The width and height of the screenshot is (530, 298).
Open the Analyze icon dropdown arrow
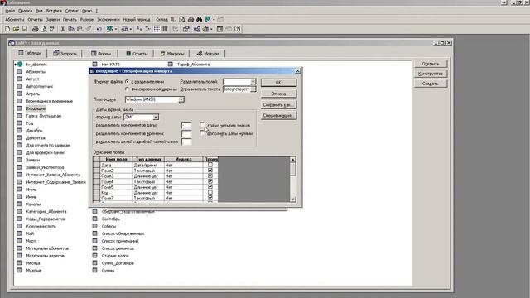click(131, 30)
